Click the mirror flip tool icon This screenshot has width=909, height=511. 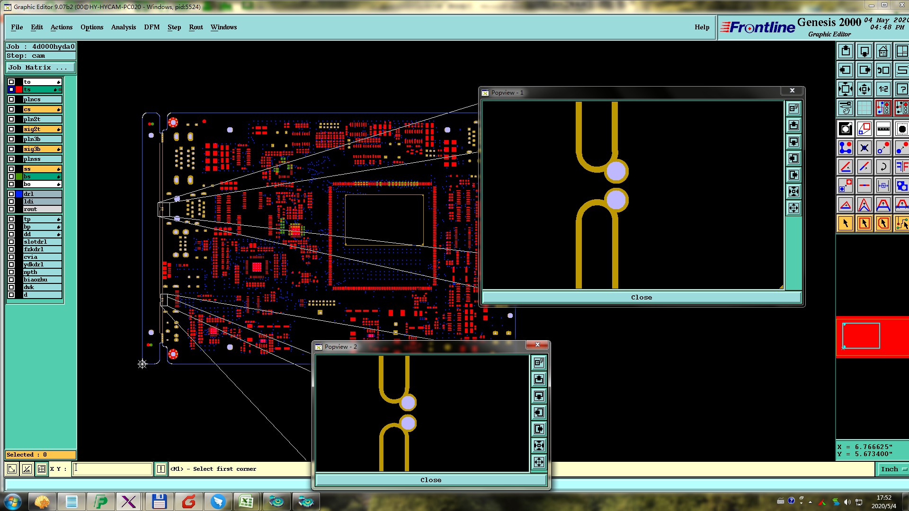pos(902,167)
